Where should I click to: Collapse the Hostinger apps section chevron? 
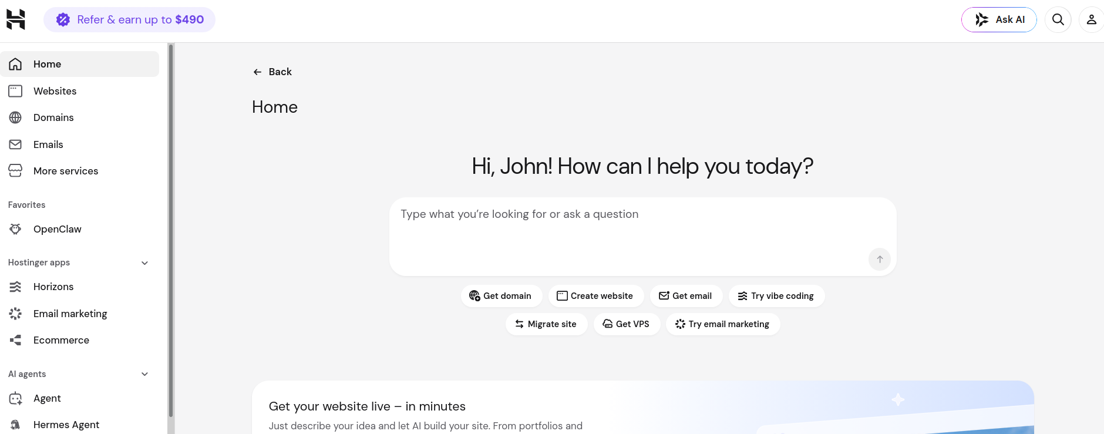coord(145,263)
